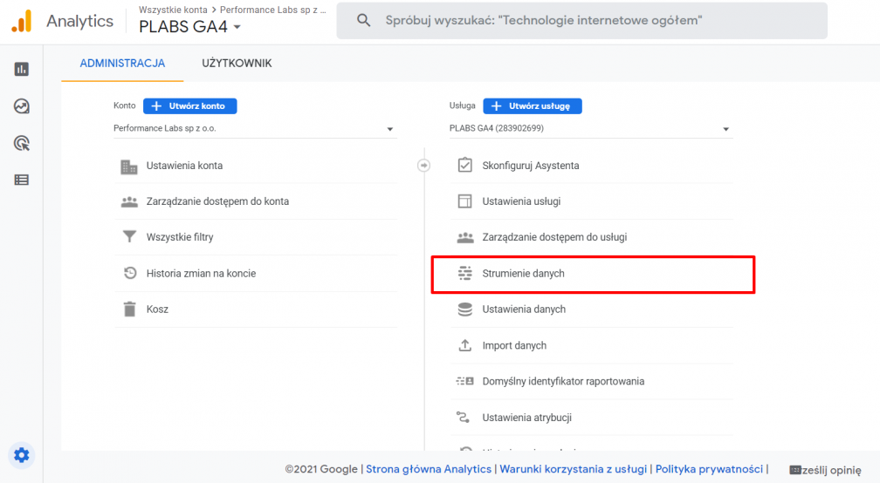
Task: Click the Wszystkie konta breadcrumb
Action: (x=173, y=10)
